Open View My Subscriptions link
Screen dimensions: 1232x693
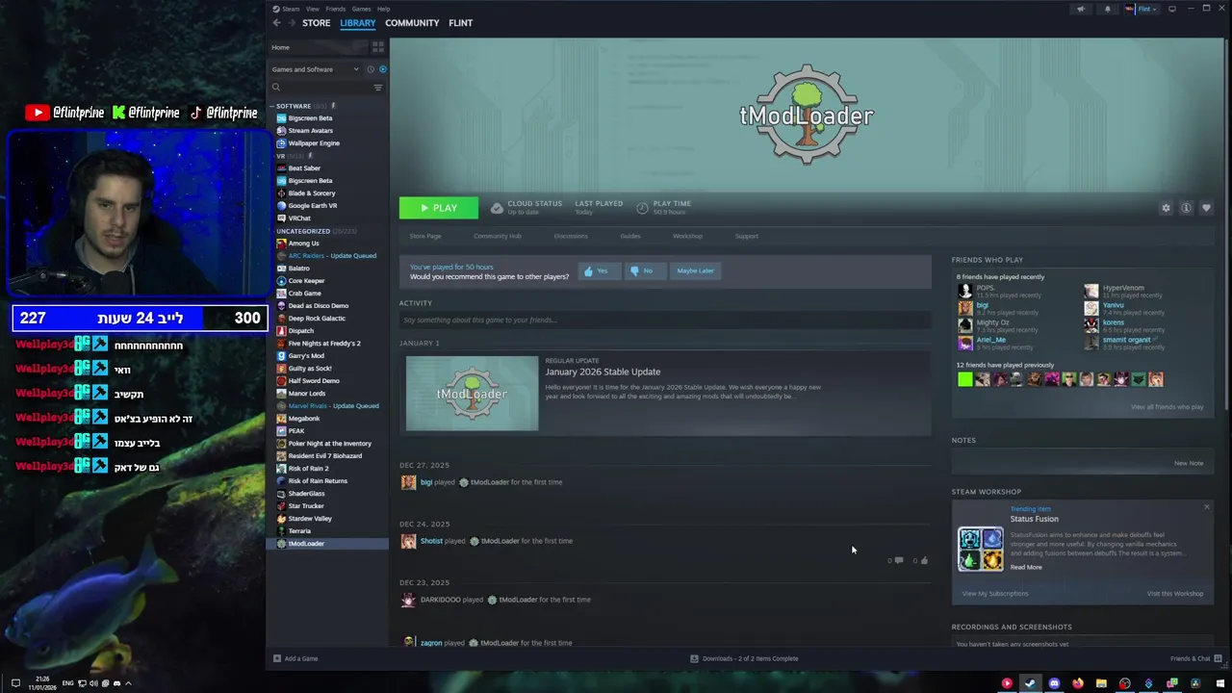point(995,594)
